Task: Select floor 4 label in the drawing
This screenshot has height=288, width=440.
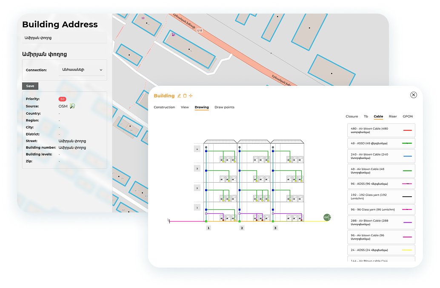Action: tap(197, 149)
